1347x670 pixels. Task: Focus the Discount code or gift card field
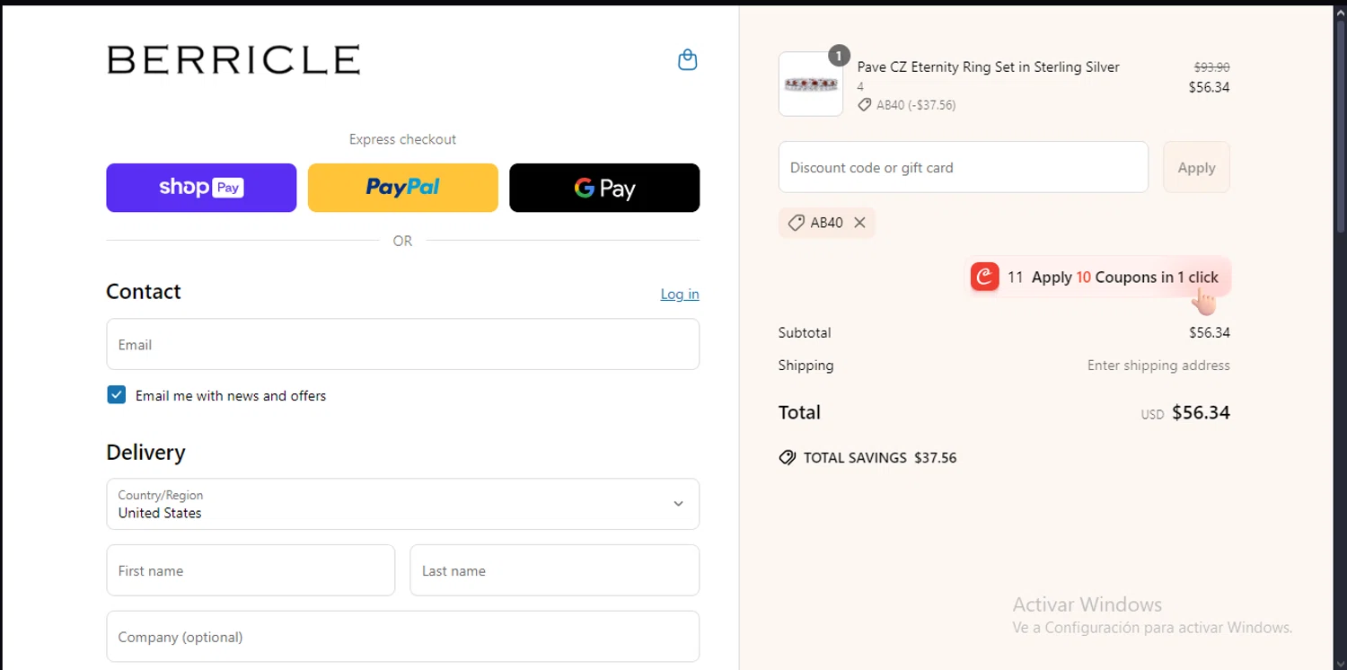(963, 167)
